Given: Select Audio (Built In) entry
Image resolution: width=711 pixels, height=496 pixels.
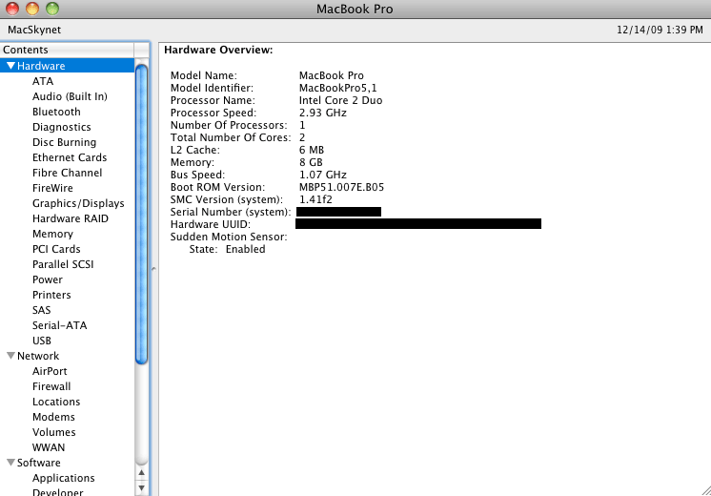Looking at the screenshot, I should point(70,96).
